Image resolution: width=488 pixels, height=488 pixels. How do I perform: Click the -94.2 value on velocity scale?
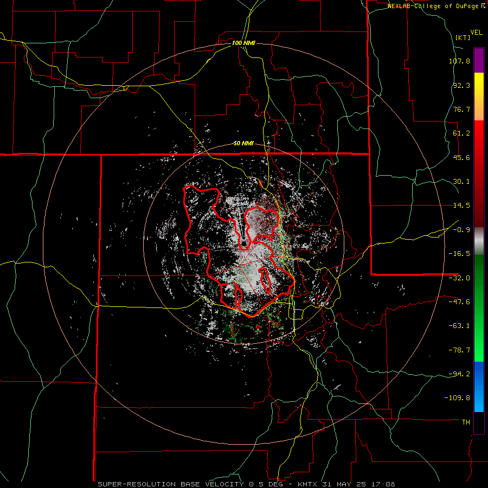pos(459,374)
